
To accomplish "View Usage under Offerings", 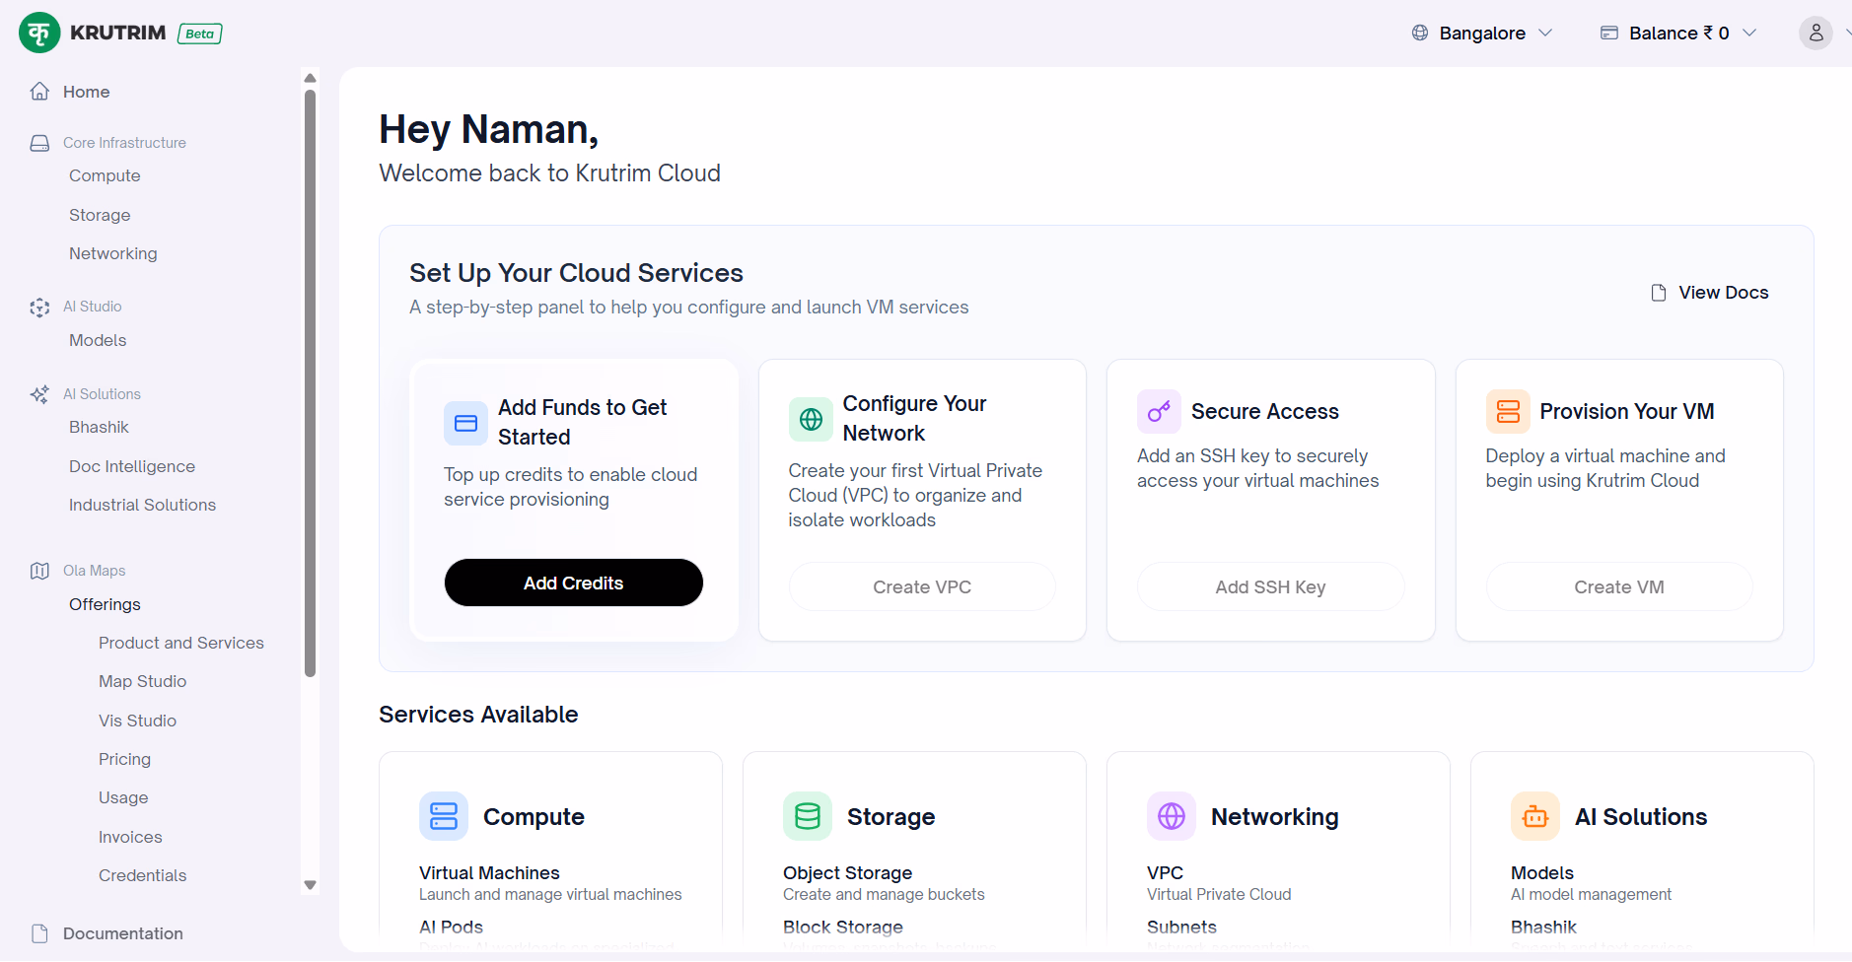I will click(123, 797).
